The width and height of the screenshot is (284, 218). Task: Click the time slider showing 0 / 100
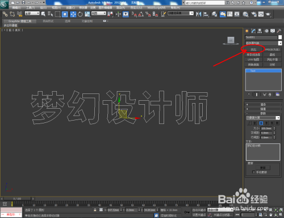point(17,199)
